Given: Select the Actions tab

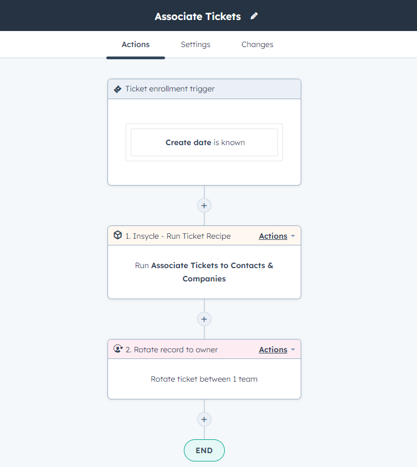Looking at the screenshot, I should [x=136, y=44].
